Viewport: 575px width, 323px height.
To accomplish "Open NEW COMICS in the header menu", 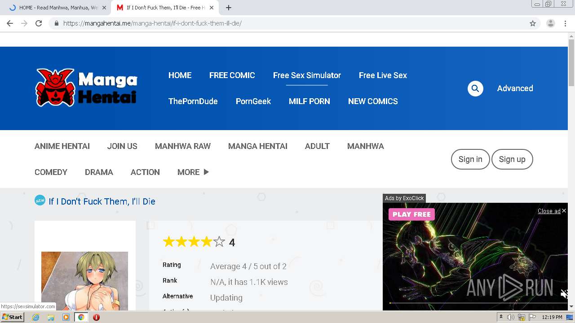I will (373, 101).
